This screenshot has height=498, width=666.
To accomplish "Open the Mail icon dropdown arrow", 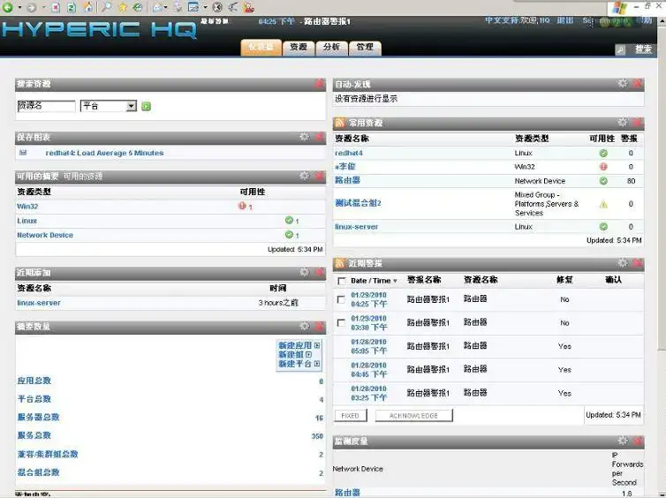I will click(166, 7).
